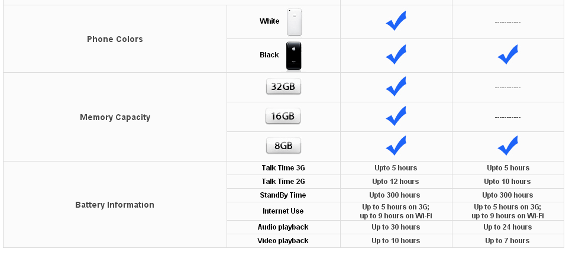Click the 'Upto 12 hours' Talk Time 2G value
Screen dimensions: 569x255
[396, 182]
